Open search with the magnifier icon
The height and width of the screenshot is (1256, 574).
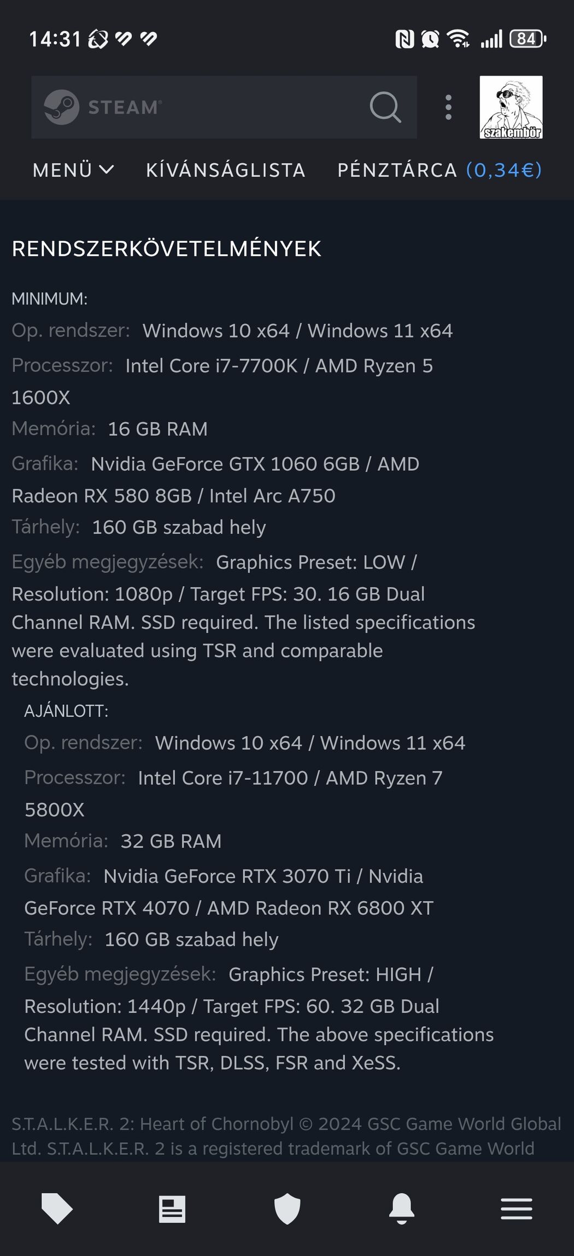click(x=385, y=107)
